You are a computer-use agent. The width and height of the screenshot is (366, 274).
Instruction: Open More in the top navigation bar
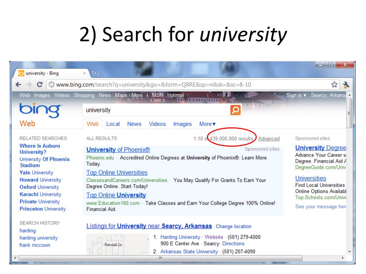[x=137, y=95]
